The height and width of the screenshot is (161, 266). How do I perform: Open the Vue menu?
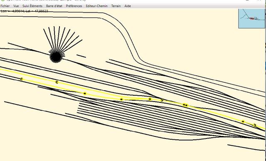click(x=16, y=6)
